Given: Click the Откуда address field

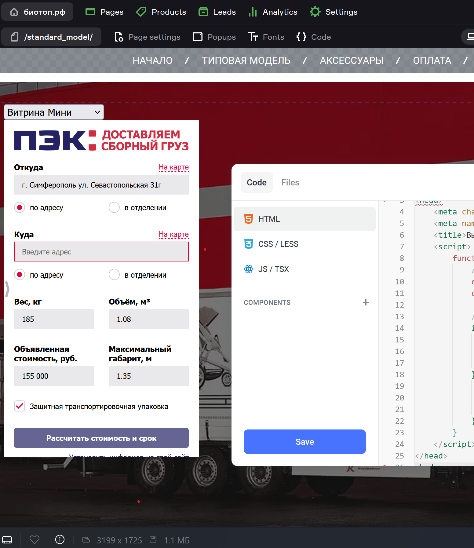Looking at the screenshot, I should pyautogui.click(x=101, y=185).
